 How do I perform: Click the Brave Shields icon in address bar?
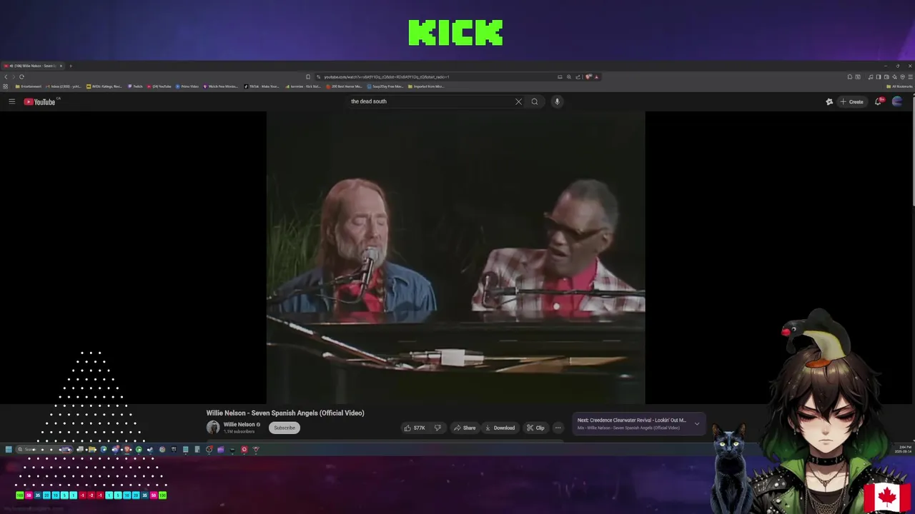tap(588, 76)
